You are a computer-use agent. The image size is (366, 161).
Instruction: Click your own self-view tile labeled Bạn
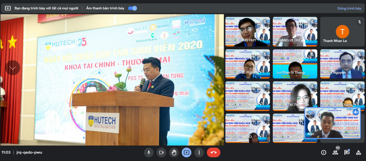332,123
